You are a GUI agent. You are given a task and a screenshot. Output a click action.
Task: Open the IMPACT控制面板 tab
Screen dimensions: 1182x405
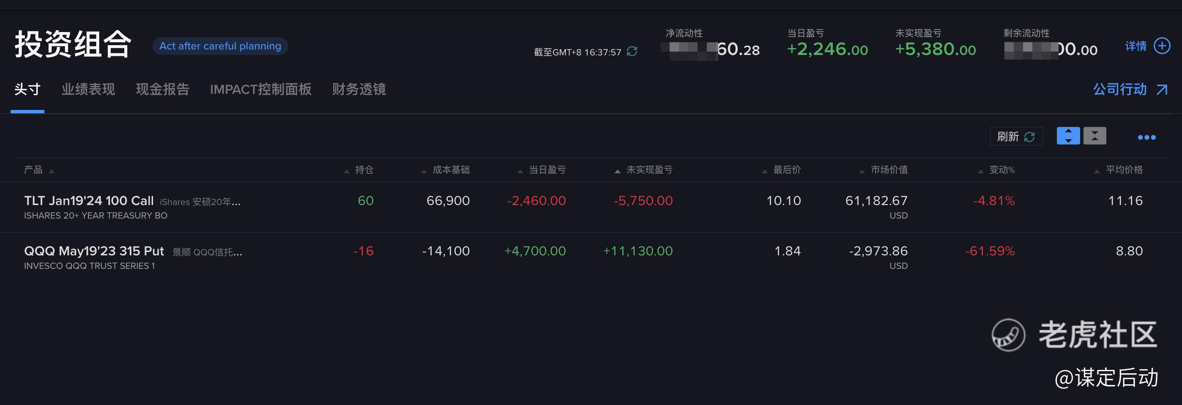tap(261, 89)
